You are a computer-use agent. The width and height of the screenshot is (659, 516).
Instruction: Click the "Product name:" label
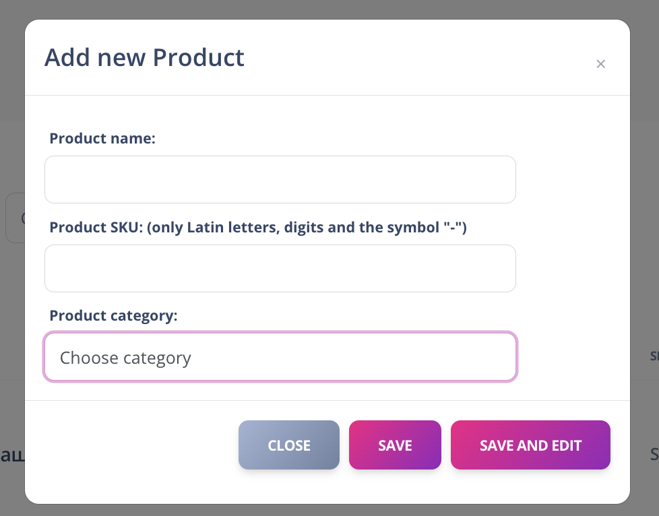(102, 139)
